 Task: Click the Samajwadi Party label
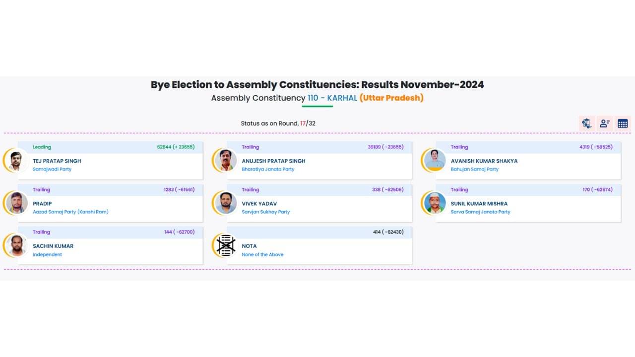point(52,169)
